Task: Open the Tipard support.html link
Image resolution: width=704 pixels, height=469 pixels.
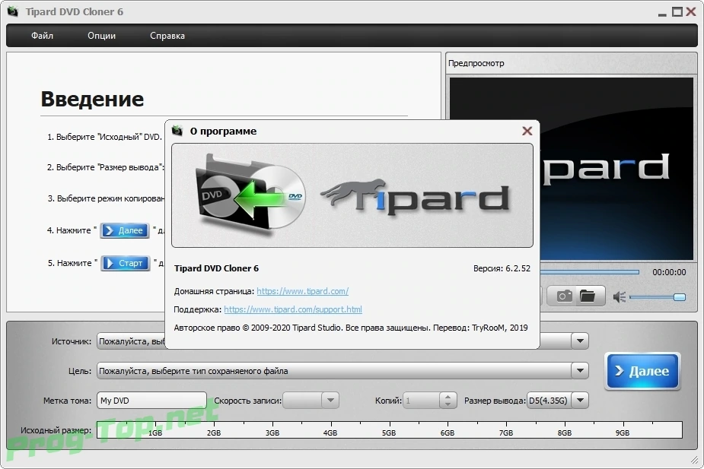Action: pyautogui.click(x=293, y=309)
